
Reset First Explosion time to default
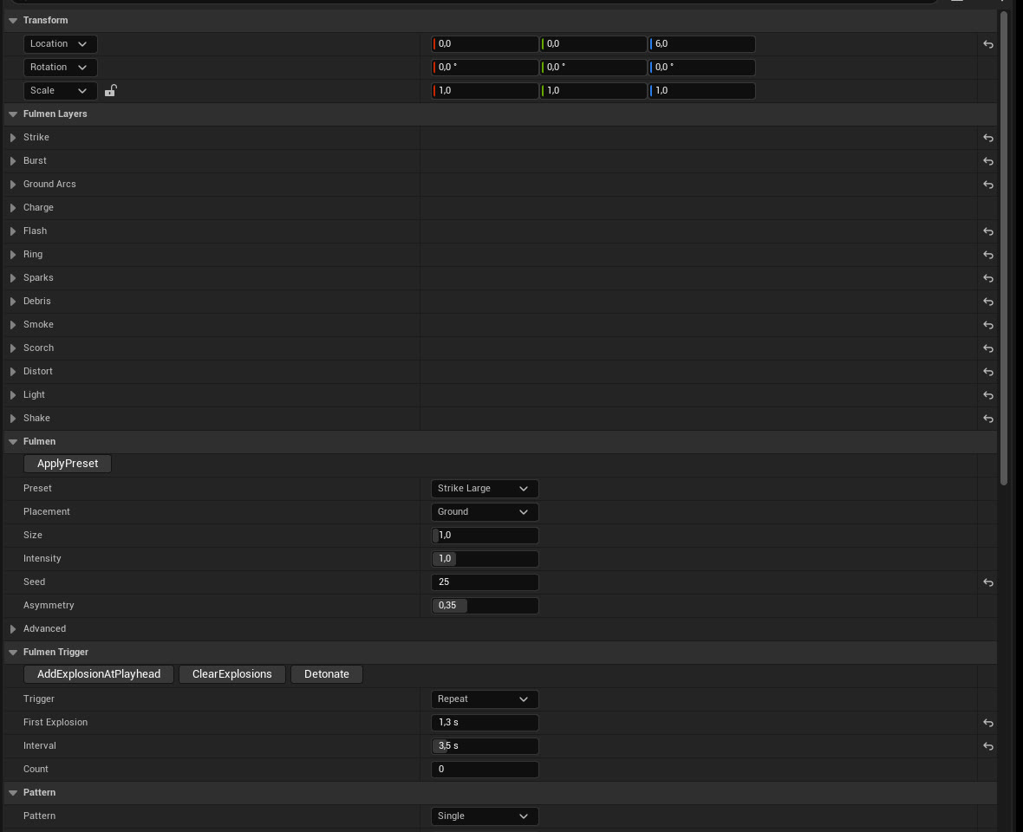987,723
